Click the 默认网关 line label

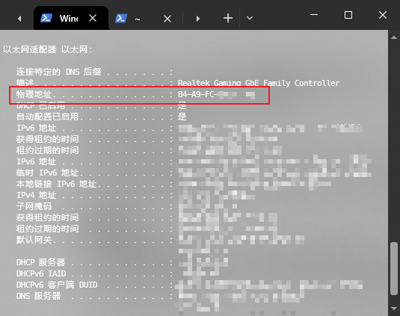[34, 240]
